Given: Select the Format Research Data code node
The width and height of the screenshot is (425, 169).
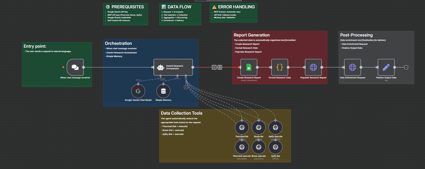Looking at the screenshot, I should point(280,67).
